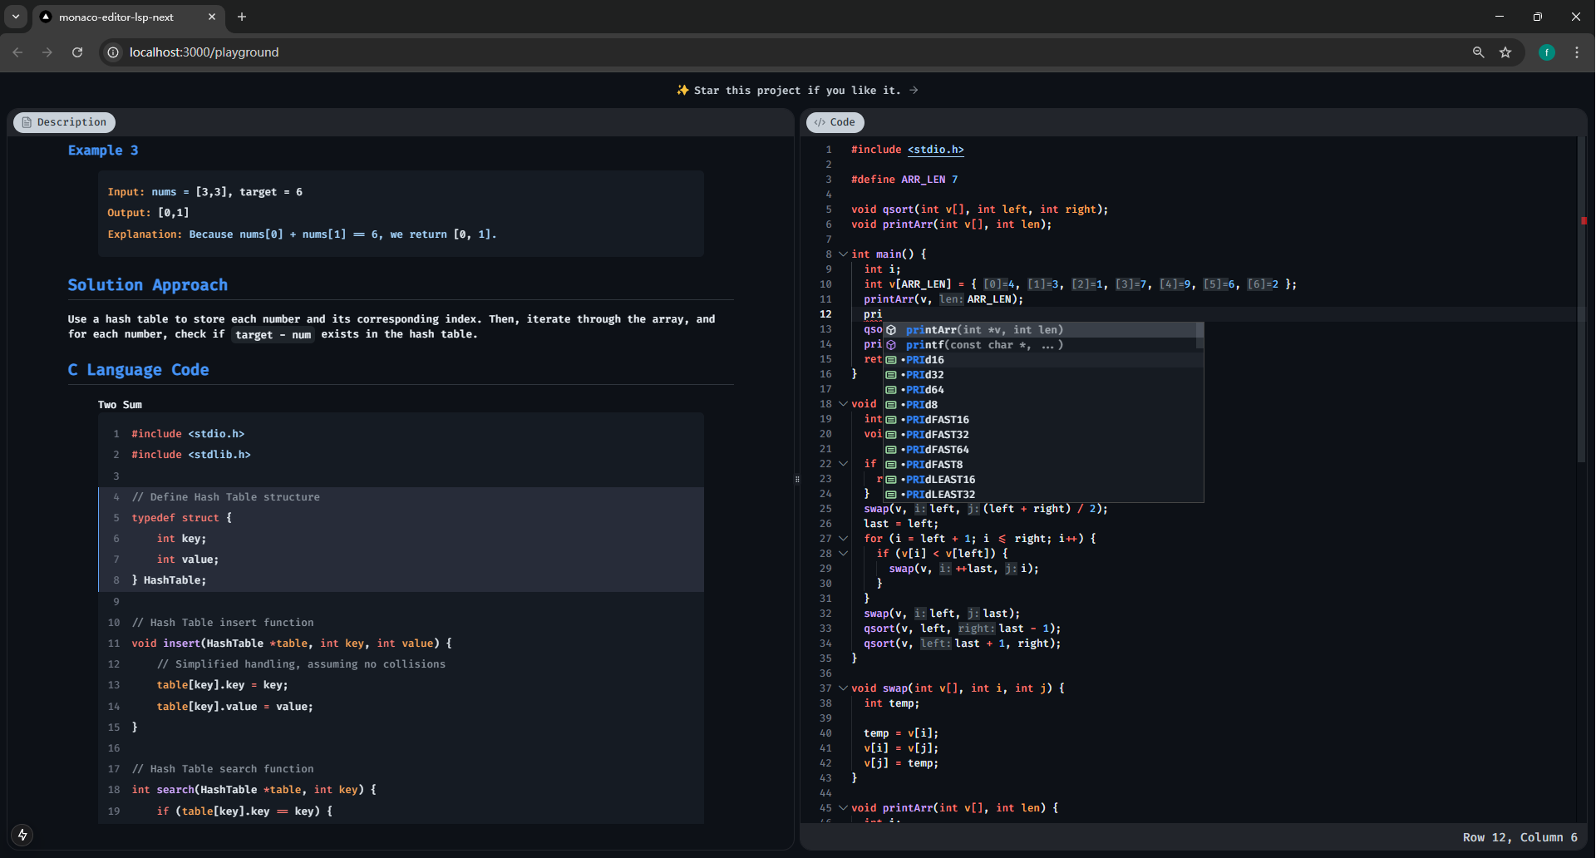Open the browser profile avatar
This screenshot has width=1596, height=858.
tap(1547, 52)
